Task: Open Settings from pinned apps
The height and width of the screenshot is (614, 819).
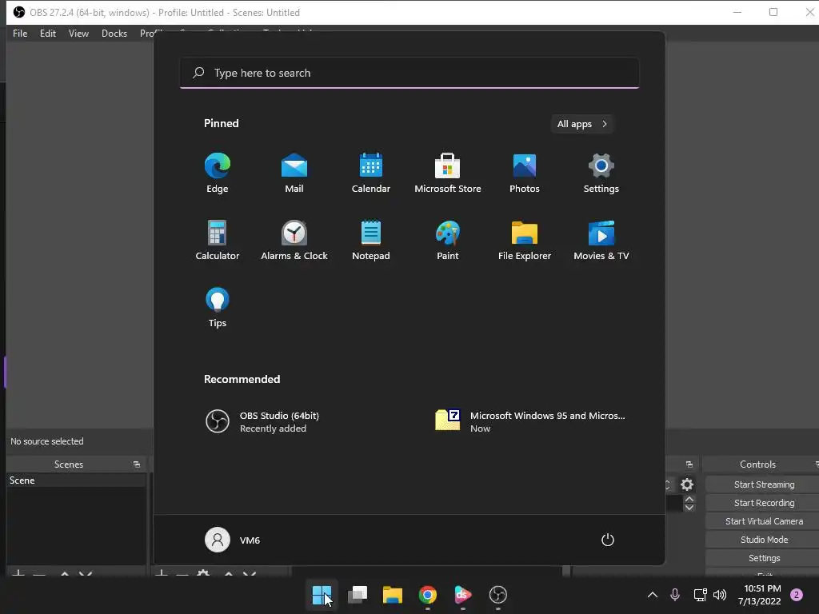Action: pyautogui.click(x=601, y=173)
